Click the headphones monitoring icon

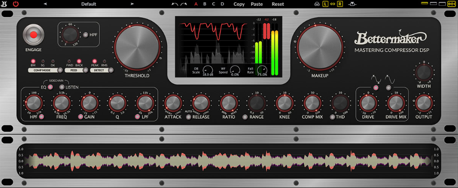(317, 4)
